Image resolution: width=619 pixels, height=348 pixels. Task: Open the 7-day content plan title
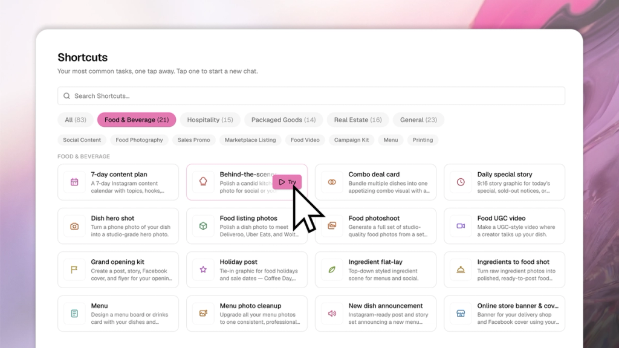tap(119, 175)
